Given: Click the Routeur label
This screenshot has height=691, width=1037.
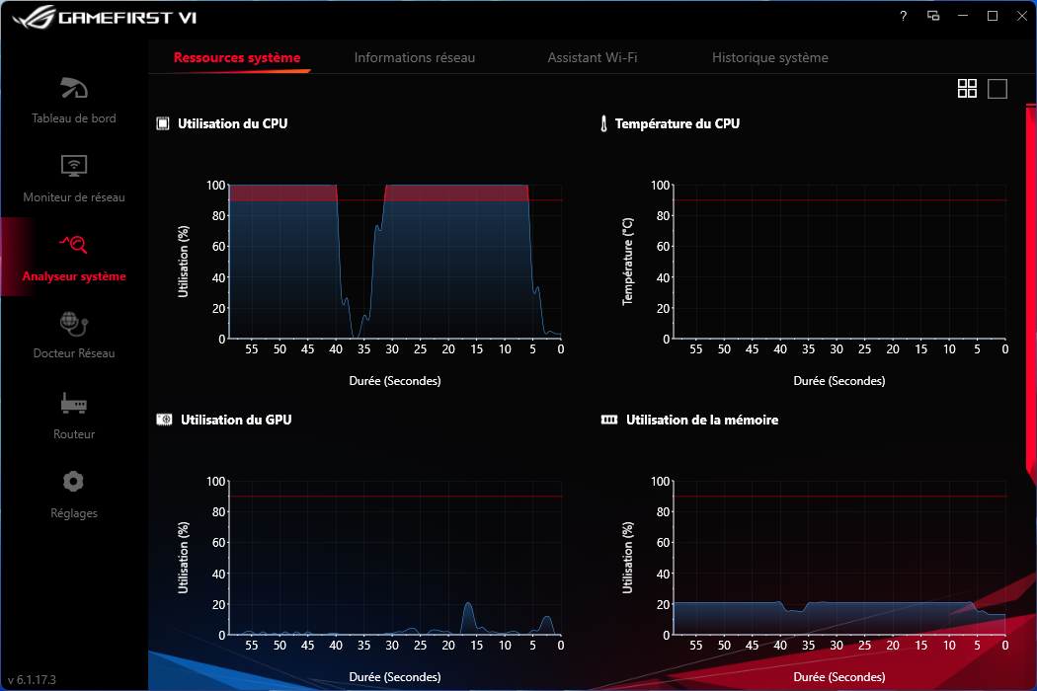Looking at the screenshot, I should (x=74, y=434).
